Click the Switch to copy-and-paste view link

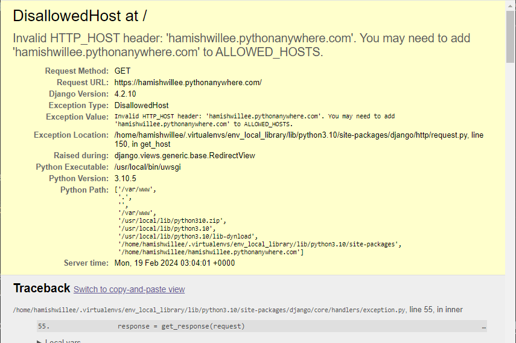[x=129, y=290]
